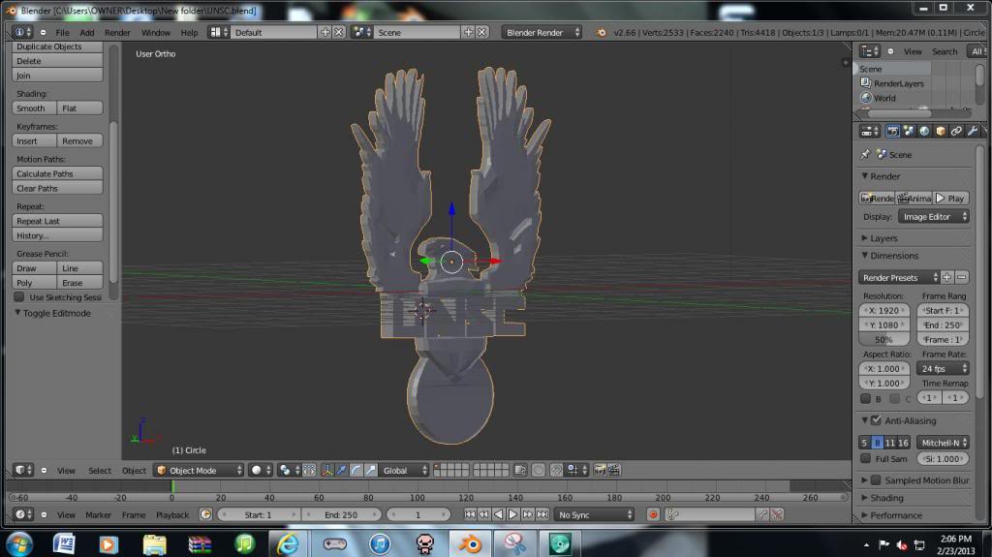Enable the Full Sample checkbox
992x557 pixels.
pos(866,458)
